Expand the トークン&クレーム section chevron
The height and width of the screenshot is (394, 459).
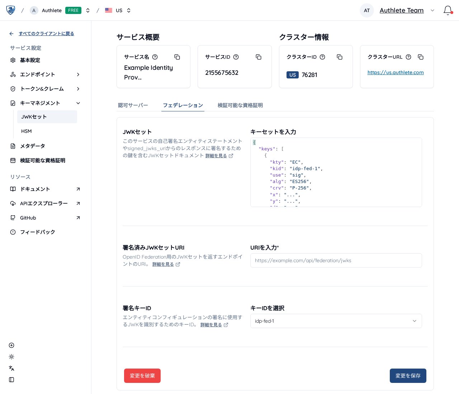[78, 89]
